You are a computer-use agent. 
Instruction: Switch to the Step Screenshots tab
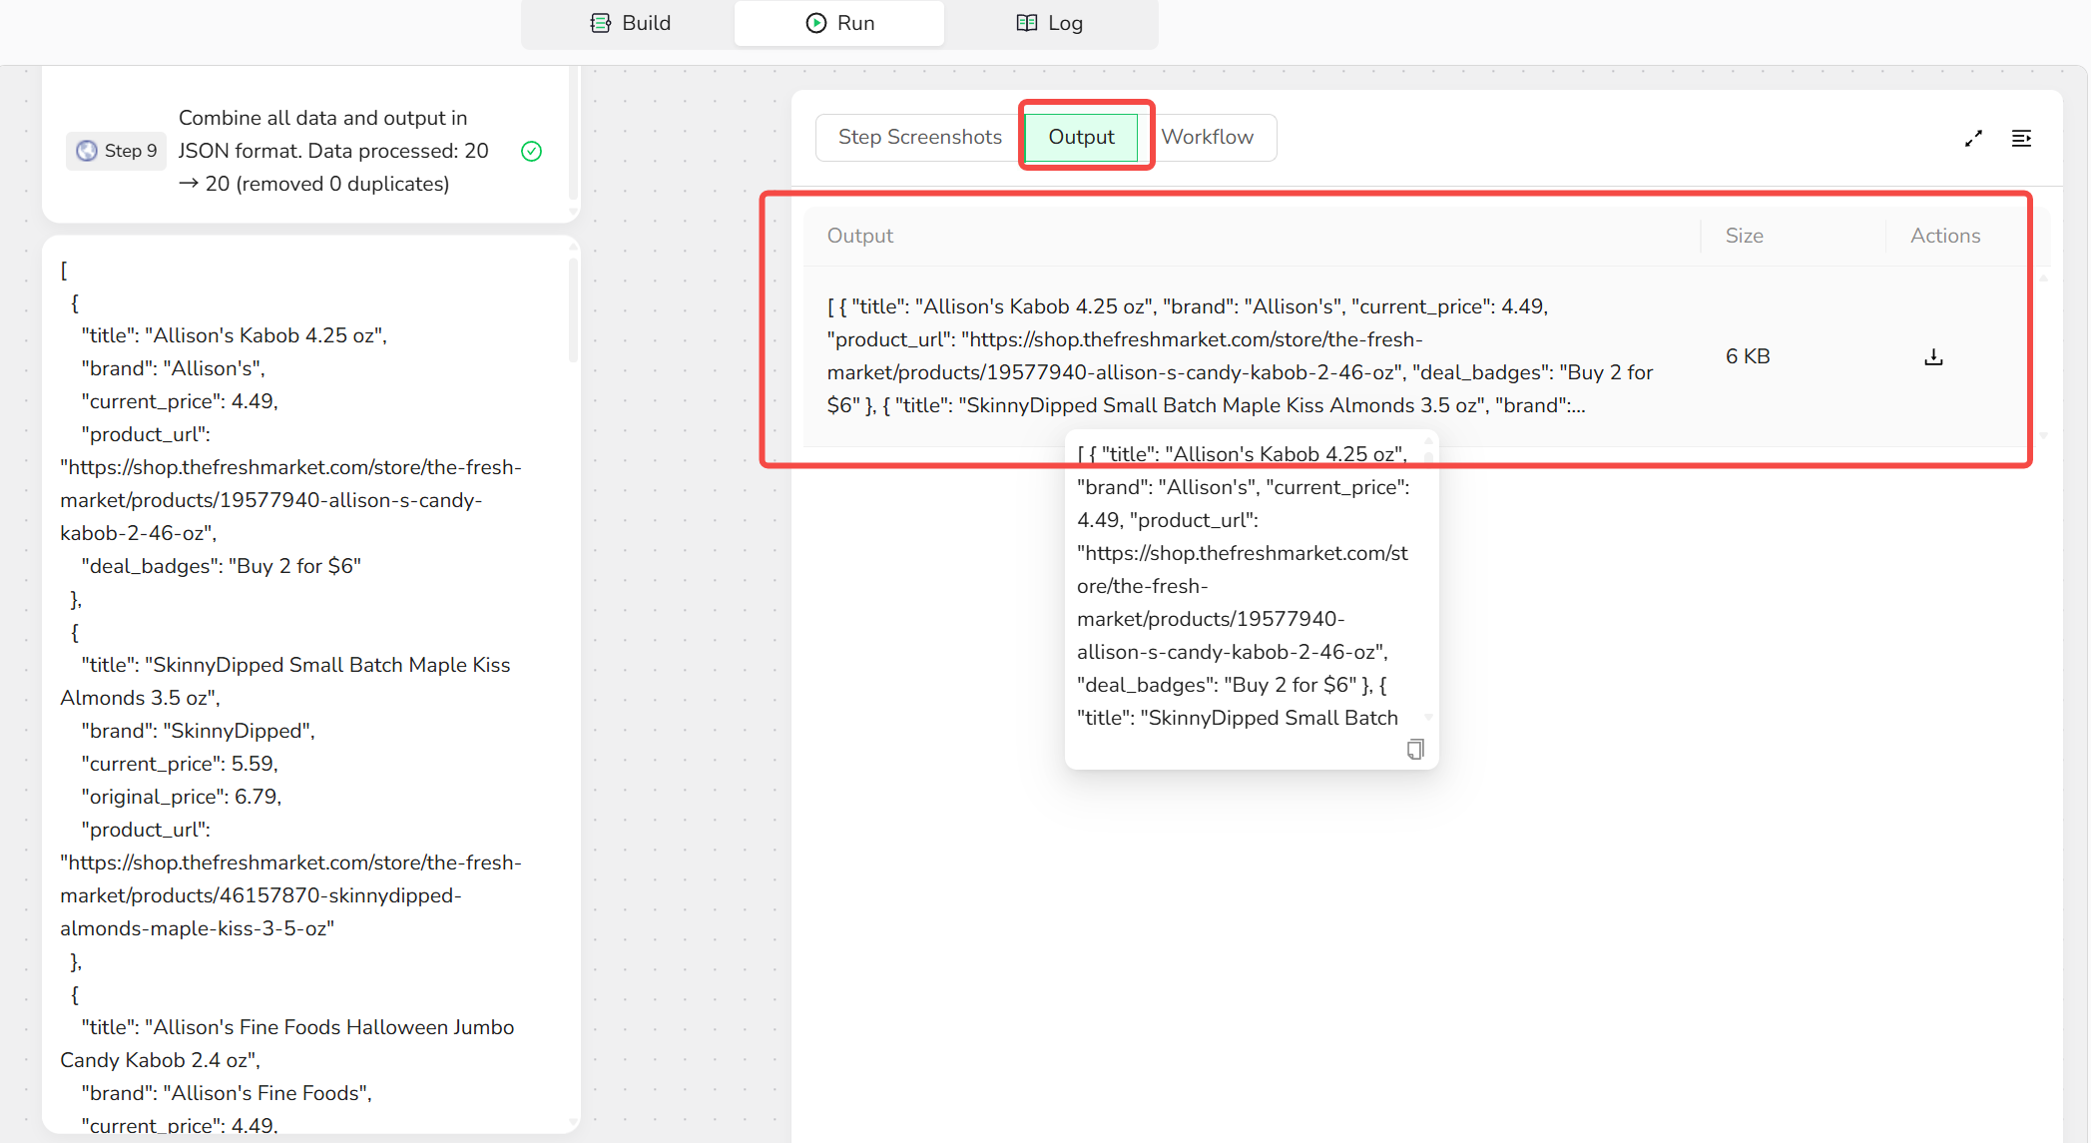[x=919, y=137]
